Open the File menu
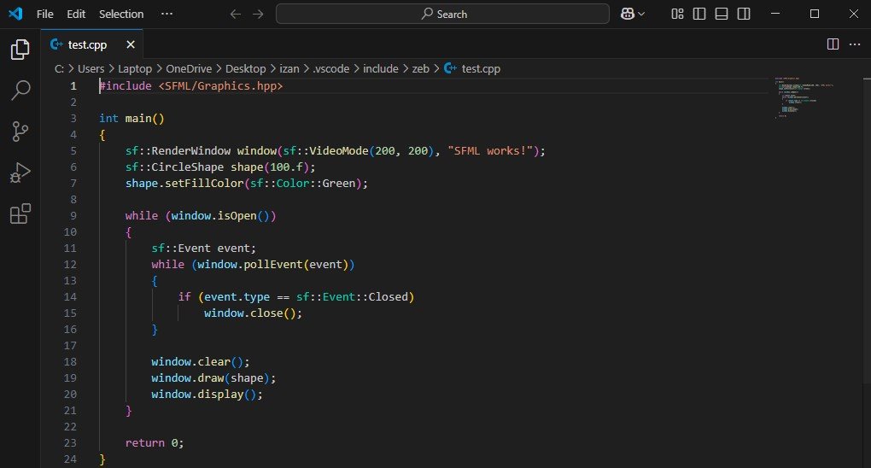Viewport: 871px width, 468px height. 45,14
